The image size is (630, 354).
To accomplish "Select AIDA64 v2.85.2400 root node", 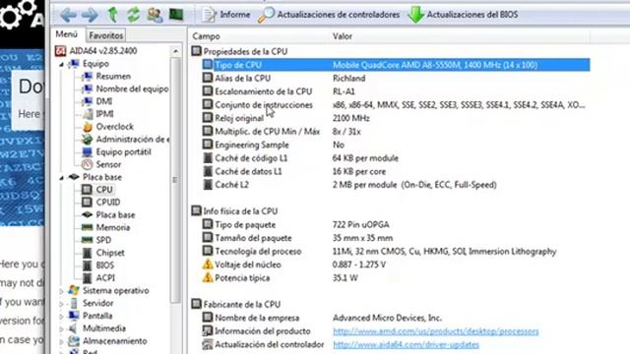I will tap(103, 50).
